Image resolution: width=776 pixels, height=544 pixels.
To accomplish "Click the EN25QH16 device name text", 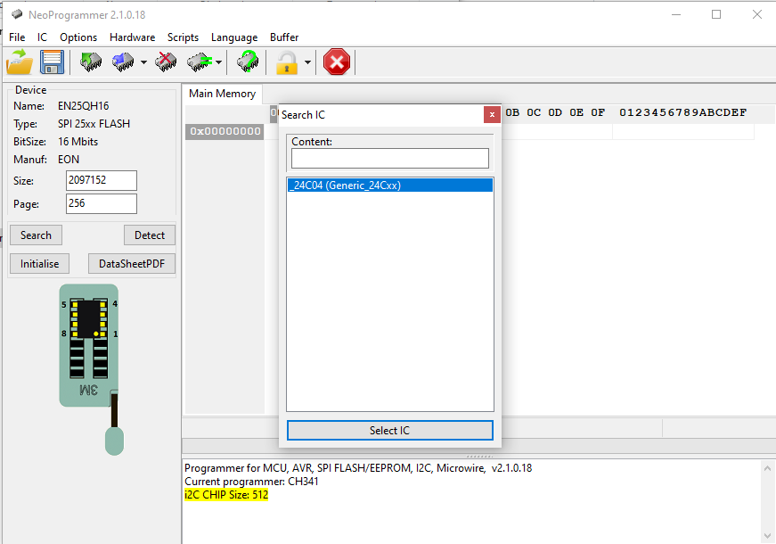I will click(x=83, y=106).
